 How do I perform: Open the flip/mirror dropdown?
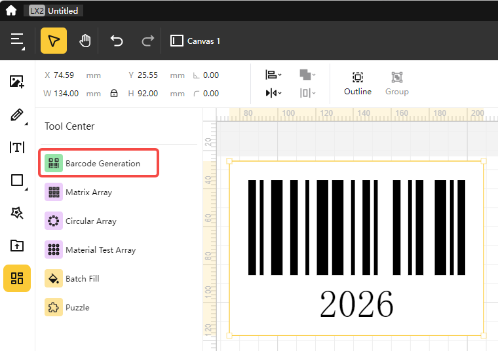[273, 93]
